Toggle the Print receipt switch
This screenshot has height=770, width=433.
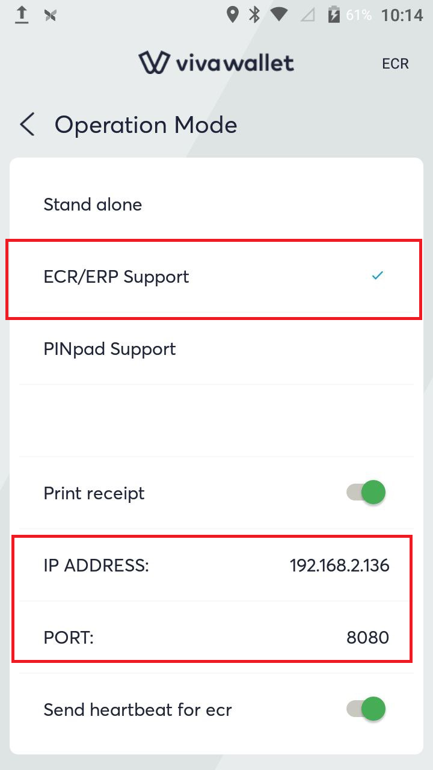tap(366, 493)
